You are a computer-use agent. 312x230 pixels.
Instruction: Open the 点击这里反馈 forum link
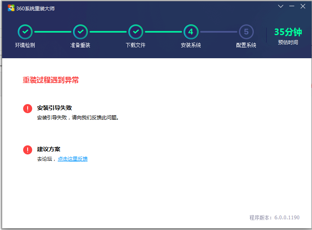(x=73, y=159)
